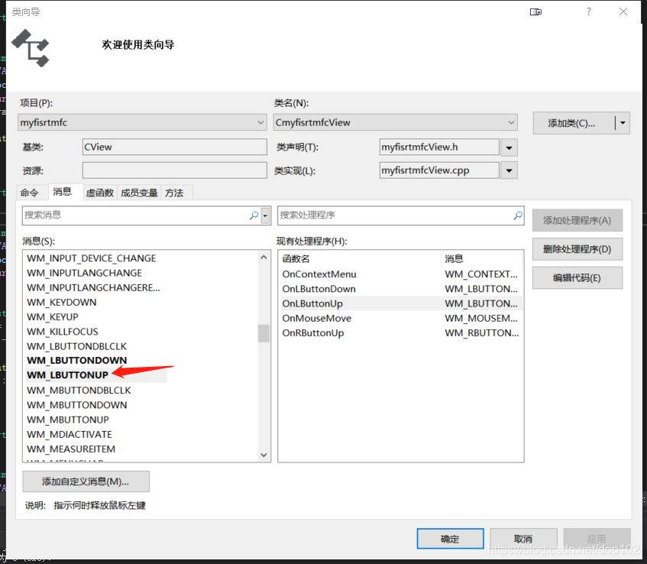Click magnifier icon in 搜索处理程序 box
The image size is (647, 564).
517,215
